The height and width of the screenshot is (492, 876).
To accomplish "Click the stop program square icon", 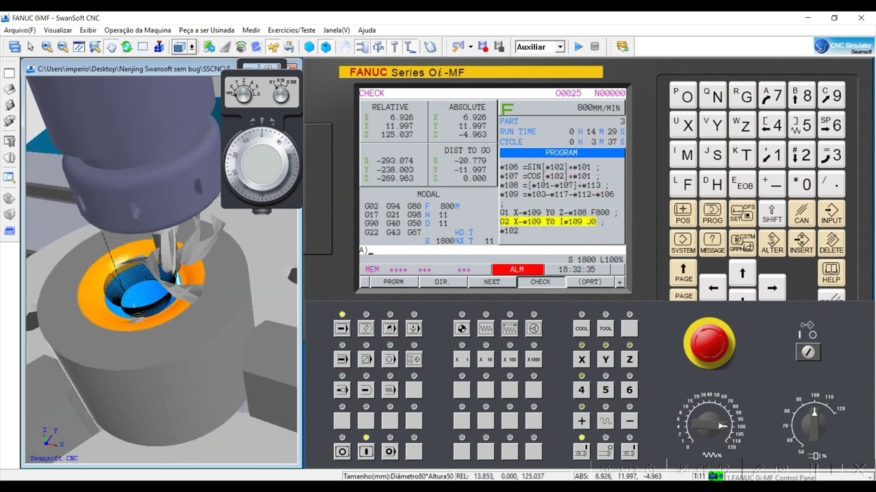I will pyautogui.click(x=595, y=46).
